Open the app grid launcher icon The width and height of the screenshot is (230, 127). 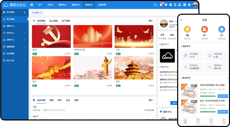click(x=32, y=5)
